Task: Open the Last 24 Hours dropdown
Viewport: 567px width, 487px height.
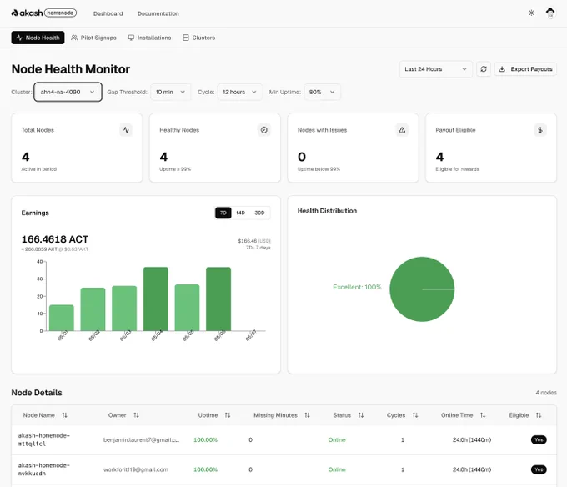Action: click(436, 68)
